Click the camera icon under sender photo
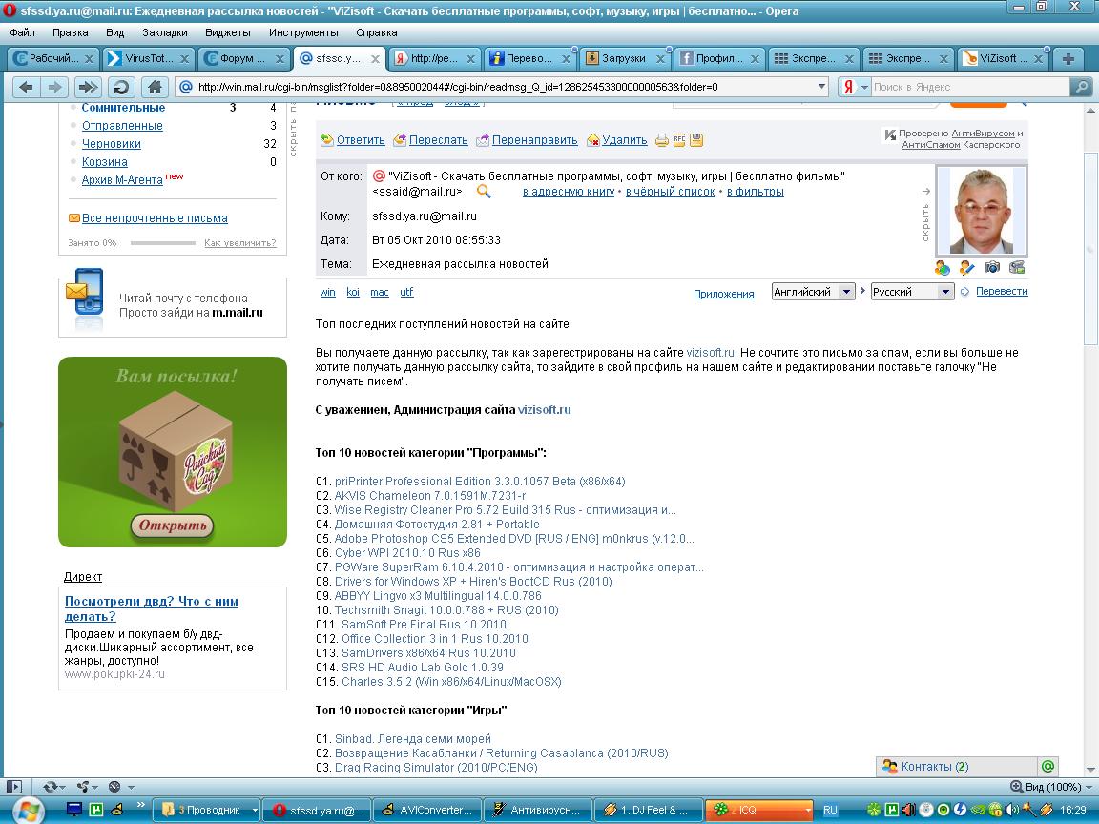The height and width of the screenshot is (824, 1099). click(x=991, y=267)
